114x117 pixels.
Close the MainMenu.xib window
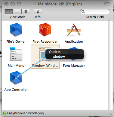click(6, 4)
